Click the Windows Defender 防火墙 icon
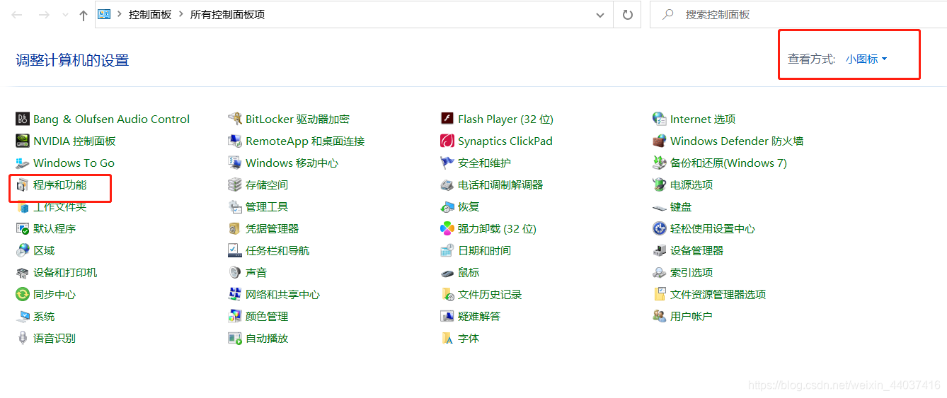 tap(660, 141)
